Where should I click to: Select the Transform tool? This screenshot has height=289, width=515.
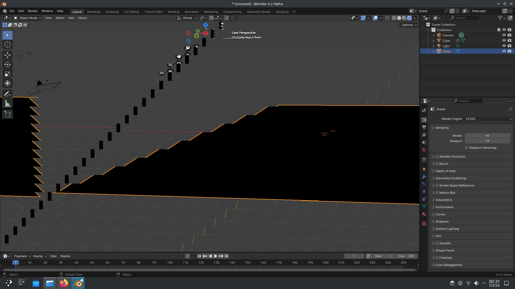pyautogui.click(x=8, y=83)
